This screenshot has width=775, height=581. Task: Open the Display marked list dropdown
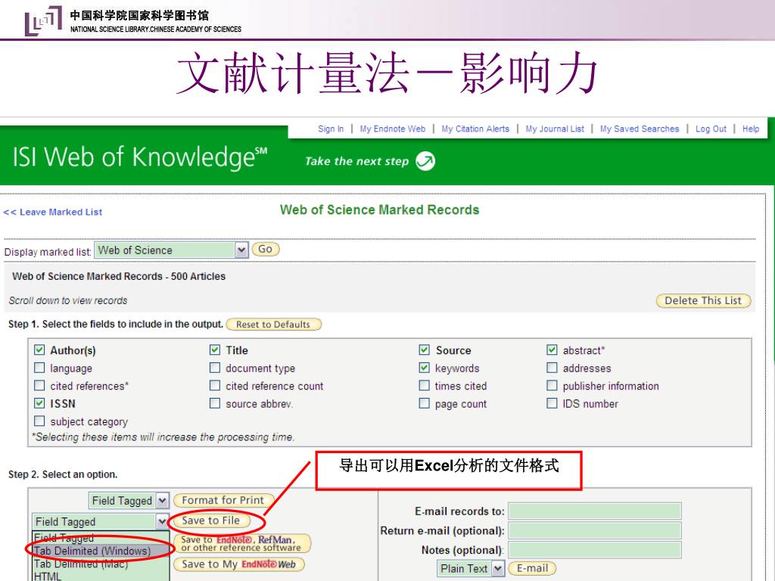tap(171, 250)
